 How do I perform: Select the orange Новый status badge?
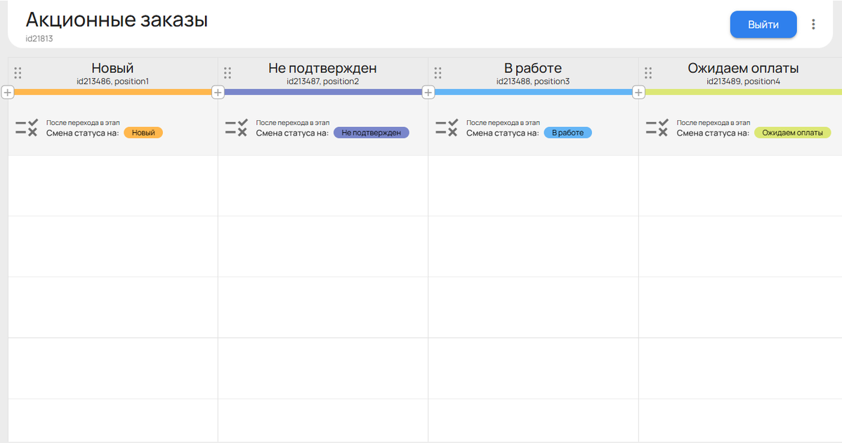pos(143,133)
